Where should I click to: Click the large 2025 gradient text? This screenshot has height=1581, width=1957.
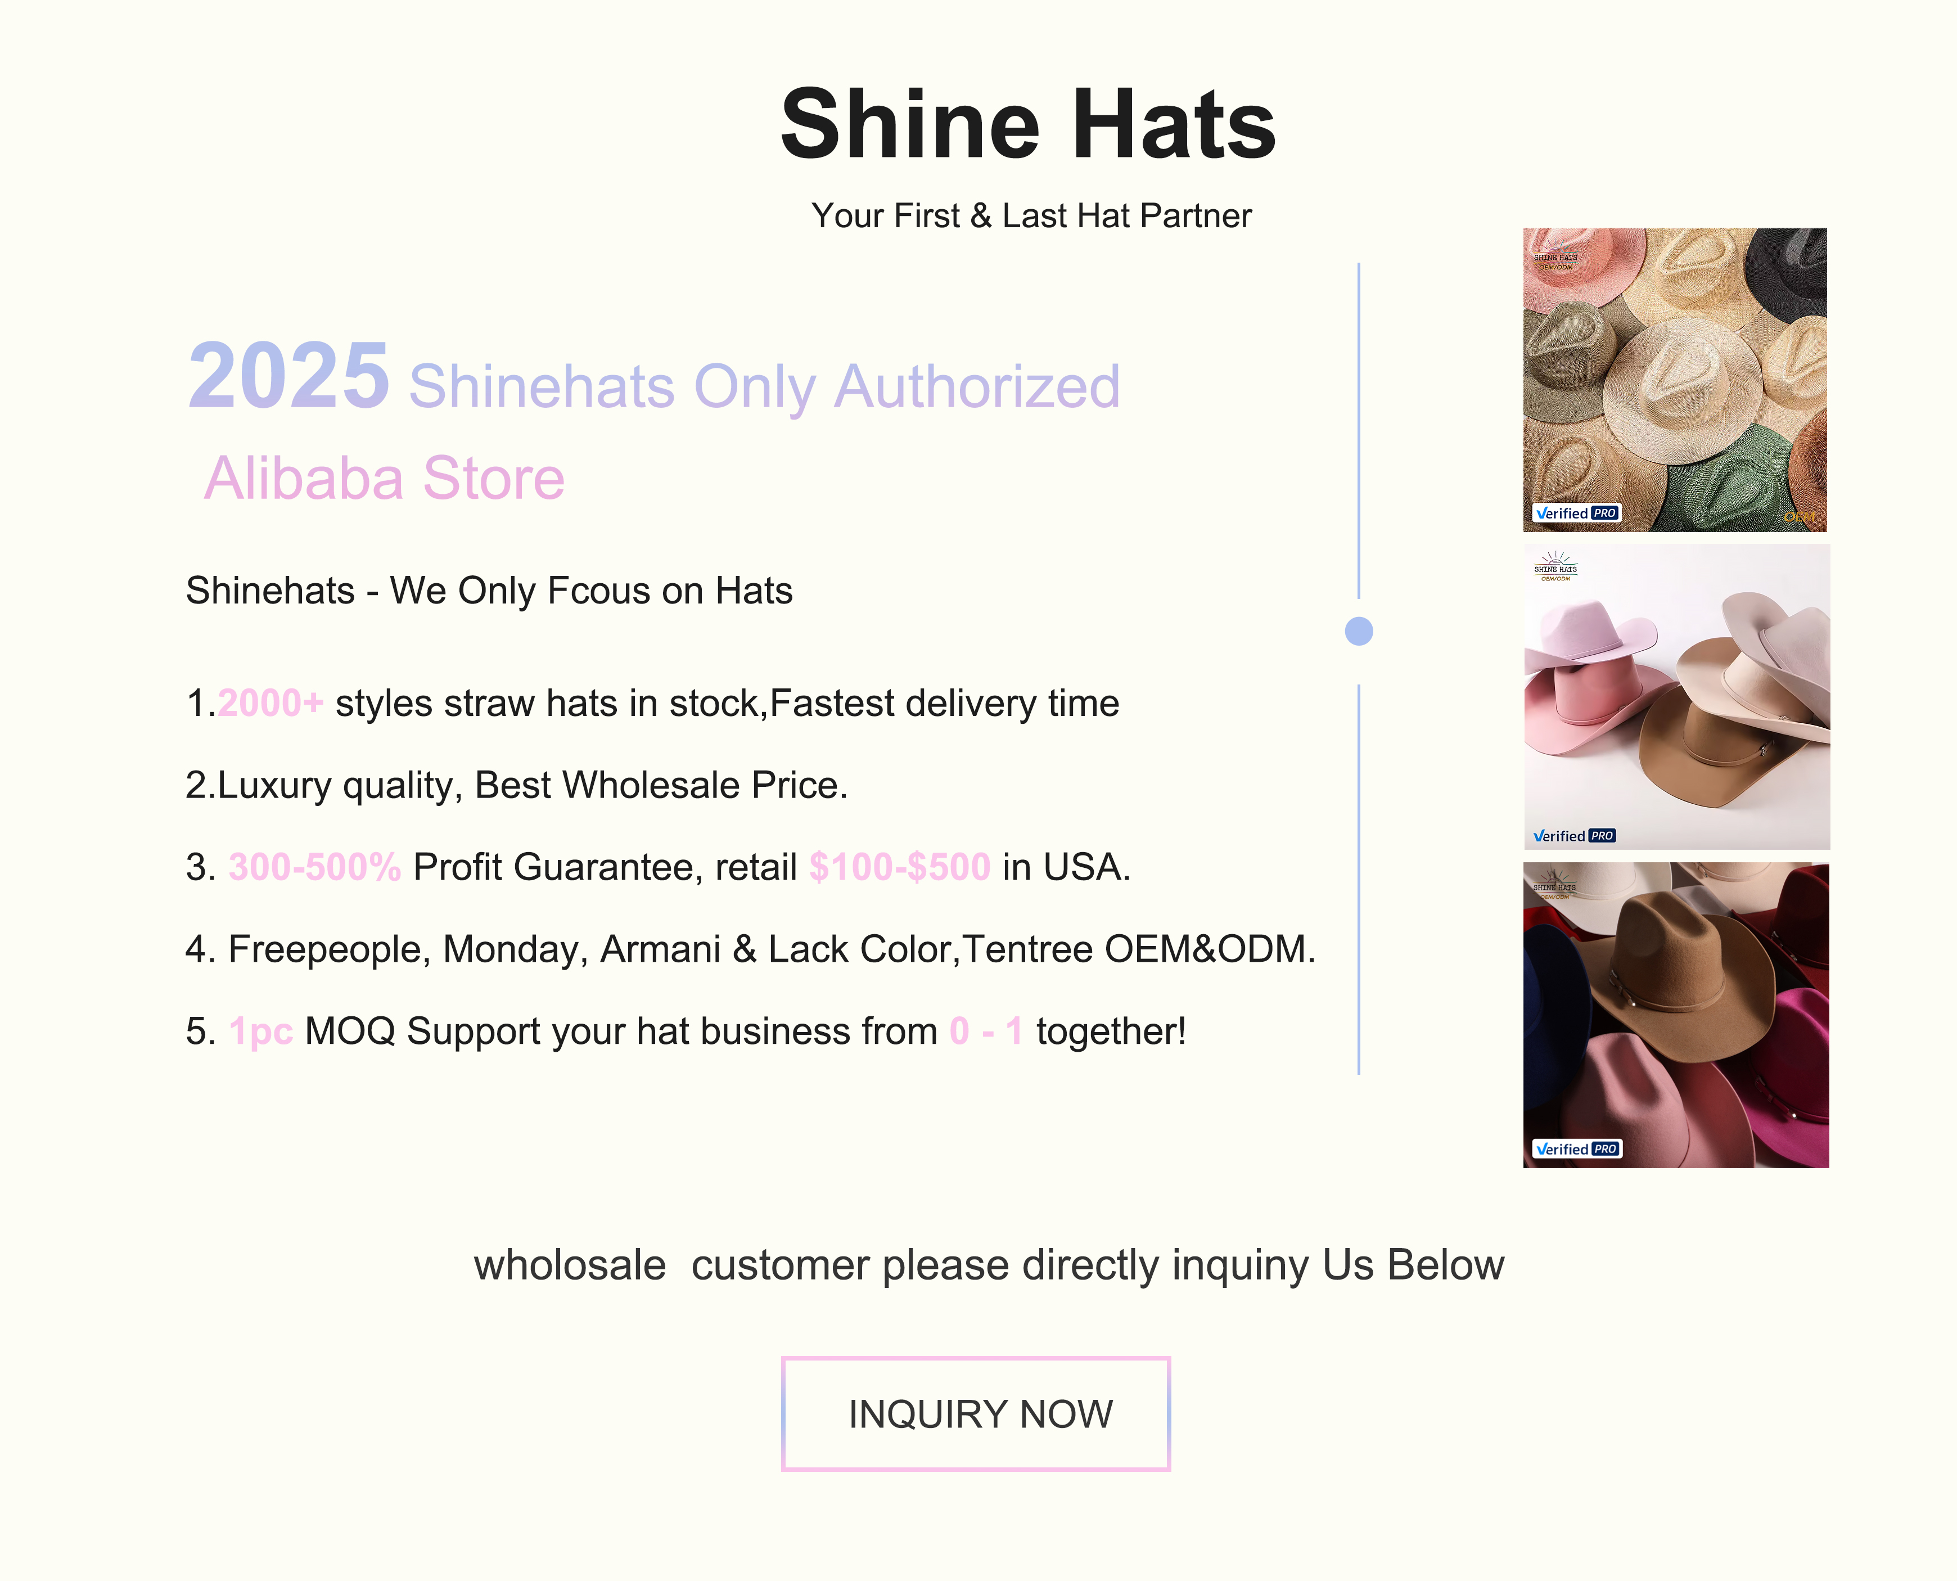288,375
